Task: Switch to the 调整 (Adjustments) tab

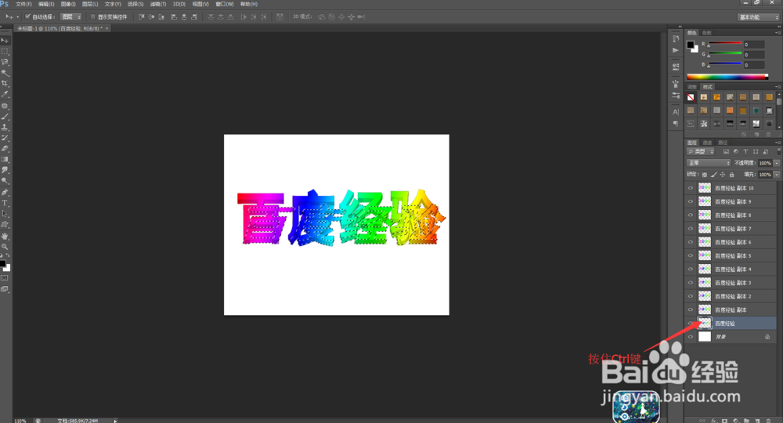Action: tap(691, 87)
